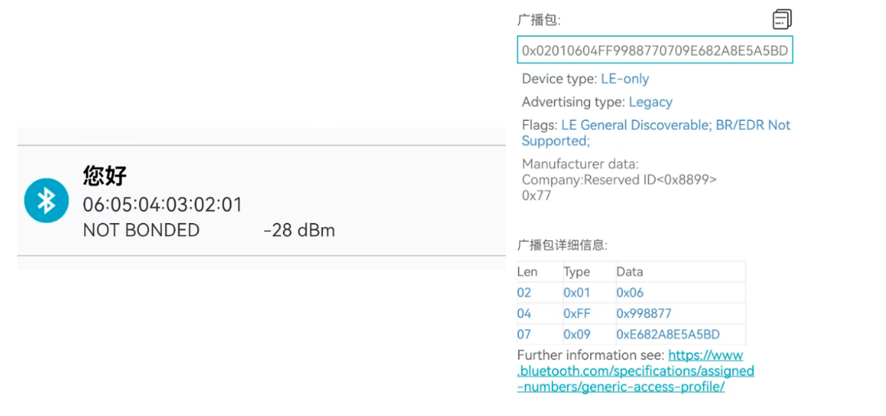Click the advertising packet hex field
Viewport: 886px width, 416px height.
(655, 51)
